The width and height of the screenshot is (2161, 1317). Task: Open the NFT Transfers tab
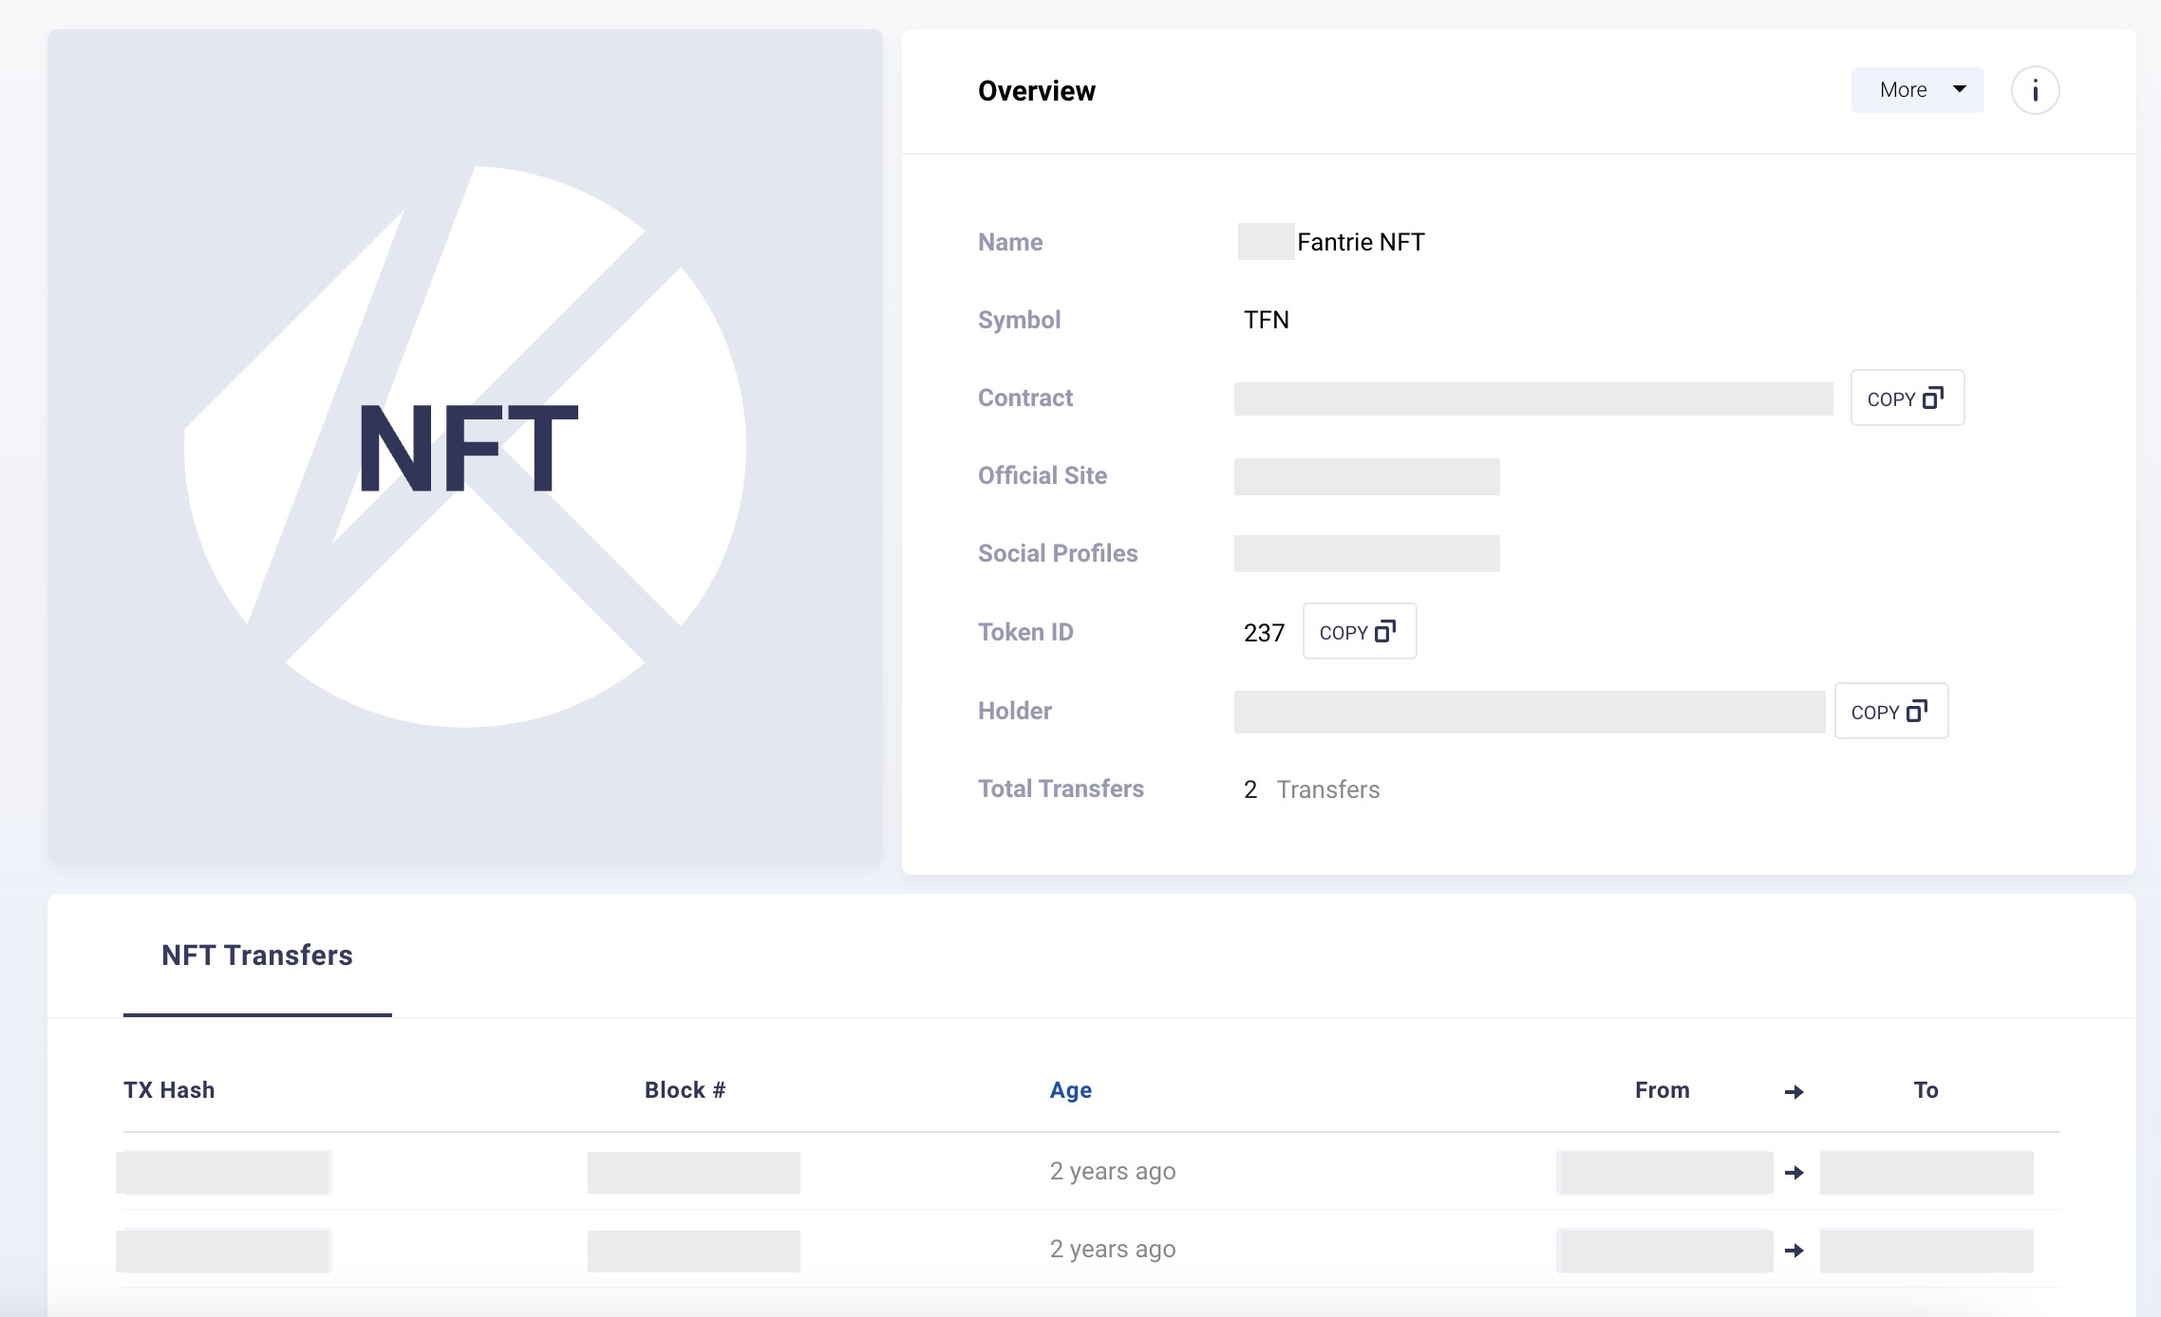[x=257, y=955]
